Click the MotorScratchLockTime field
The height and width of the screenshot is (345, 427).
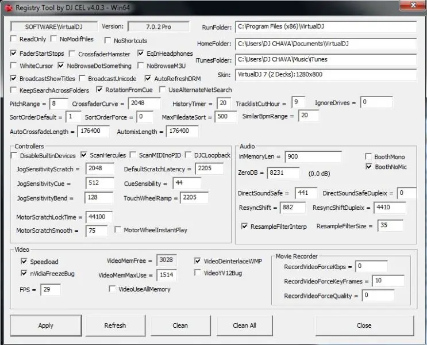(x=99, y=217)
